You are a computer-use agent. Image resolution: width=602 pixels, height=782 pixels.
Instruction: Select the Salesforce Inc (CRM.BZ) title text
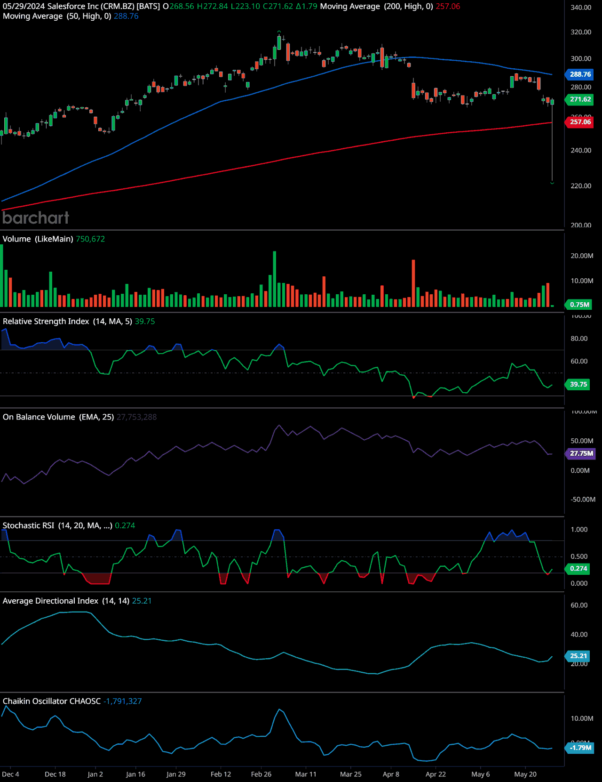[x=91, y=7]
